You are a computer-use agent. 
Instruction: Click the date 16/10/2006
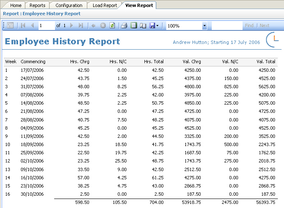click(x=32, y=178)
